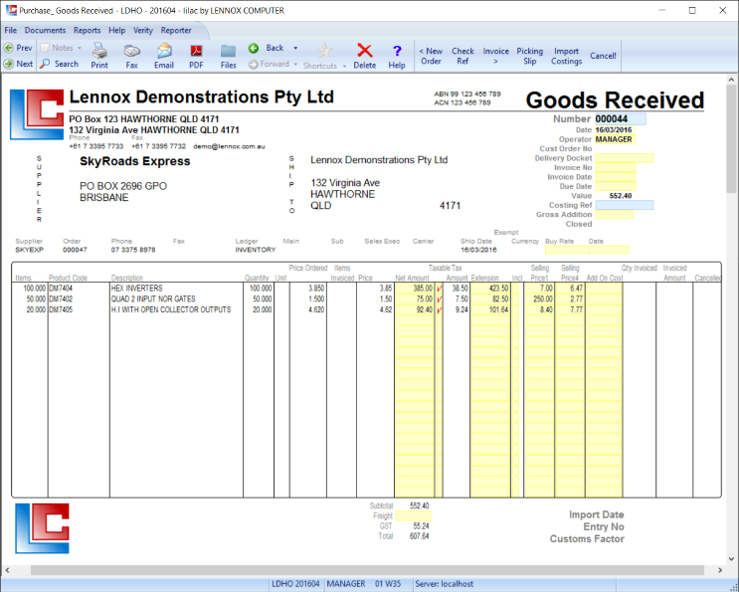The width and height of the screenshot is (739, 592).
Task: Open the Help menu
Action: (x=117, y=30)
